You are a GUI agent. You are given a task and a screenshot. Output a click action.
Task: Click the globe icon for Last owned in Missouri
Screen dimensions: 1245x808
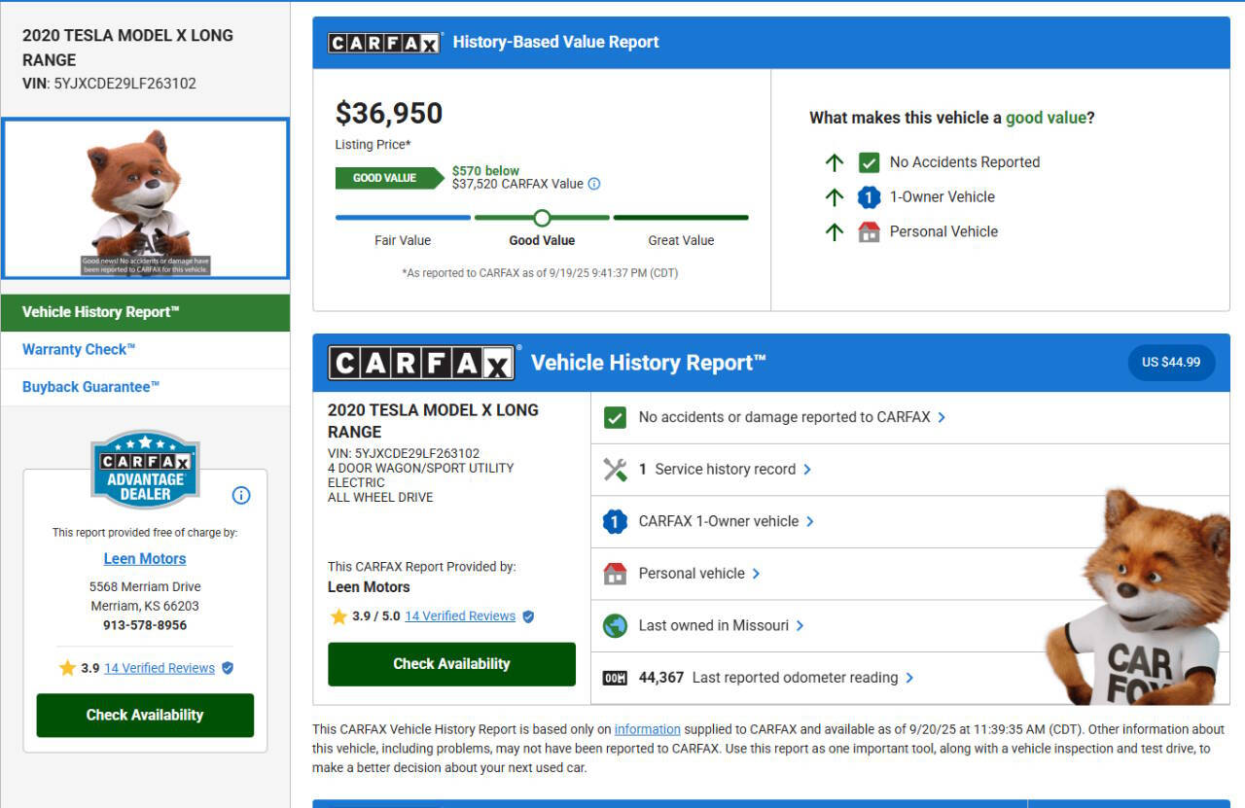615,626
